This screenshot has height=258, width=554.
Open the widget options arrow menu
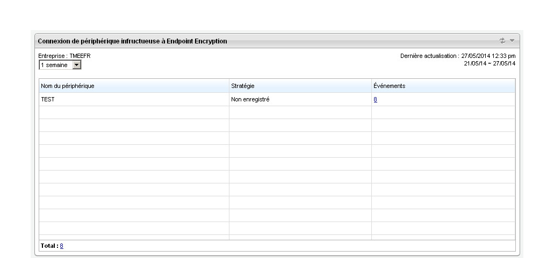click(512, 41)
